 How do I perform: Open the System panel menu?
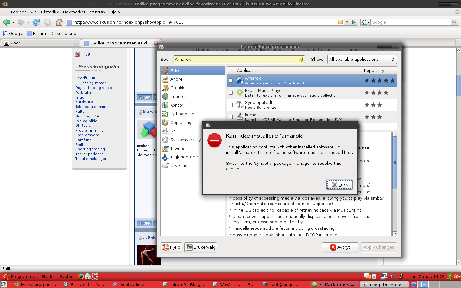67,276
